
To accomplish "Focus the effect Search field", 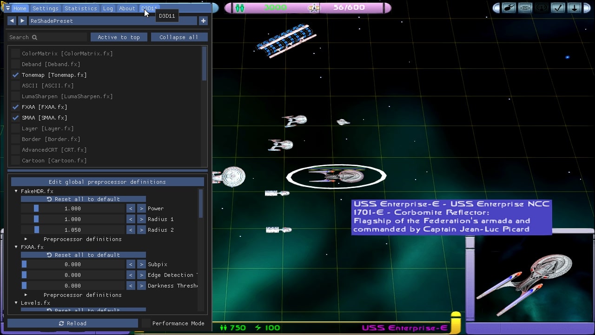I will click(x=47, y=37).
